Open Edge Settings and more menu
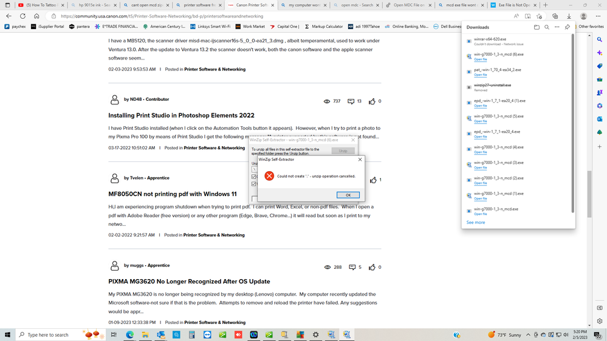The width and height of the screenshot is (607, 341). pyautogui.click(x=598, y=16)
